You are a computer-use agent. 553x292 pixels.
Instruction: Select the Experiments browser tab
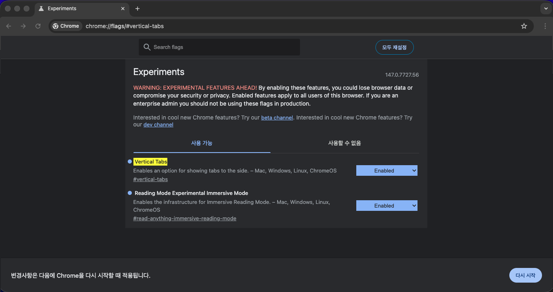(x=82, y=9)
